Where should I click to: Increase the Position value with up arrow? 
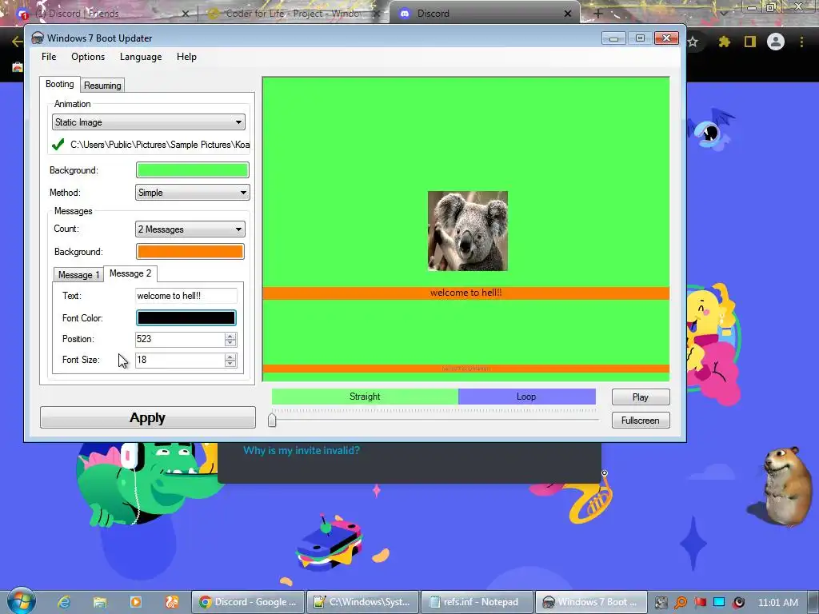click(230, 337)
